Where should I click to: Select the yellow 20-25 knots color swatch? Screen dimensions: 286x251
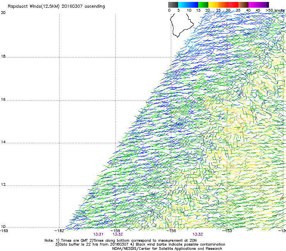click(213, 5)
